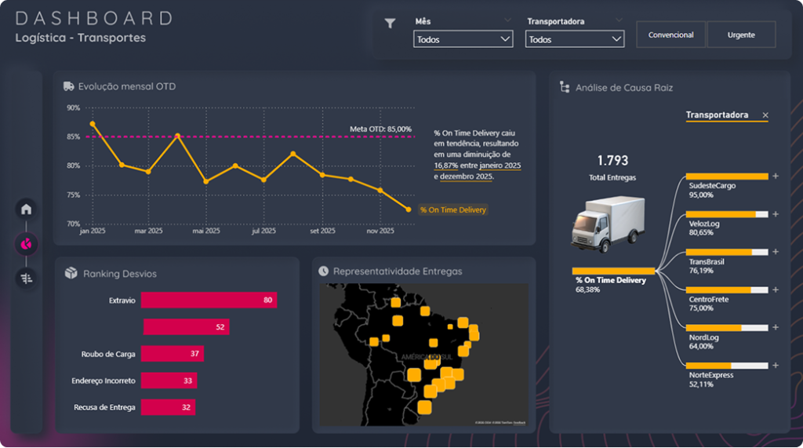Click the underlined 'dezembro 2025' text

pyautogui.click(x=466, y=177)
